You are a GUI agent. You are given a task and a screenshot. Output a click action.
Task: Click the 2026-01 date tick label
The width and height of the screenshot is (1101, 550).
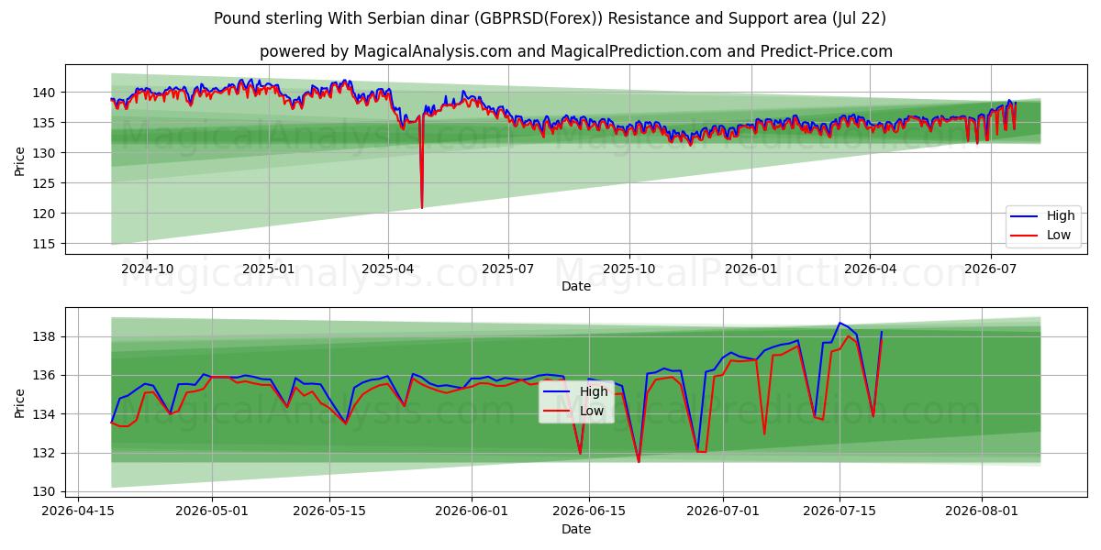[x=751, y=269]
